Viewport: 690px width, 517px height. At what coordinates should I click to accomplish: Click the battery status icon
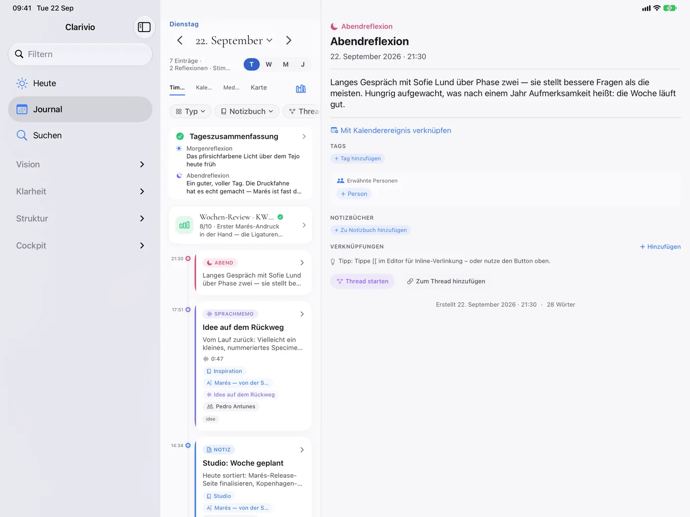[x=670, y=8]
